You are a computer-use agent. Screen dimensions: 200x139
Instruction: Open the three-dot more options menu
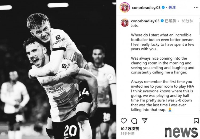(x=196, y=7)
